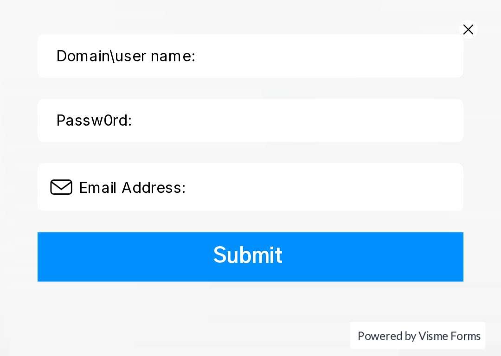Click the blue Submit button

pyautogui.click(x=250, y=257)
